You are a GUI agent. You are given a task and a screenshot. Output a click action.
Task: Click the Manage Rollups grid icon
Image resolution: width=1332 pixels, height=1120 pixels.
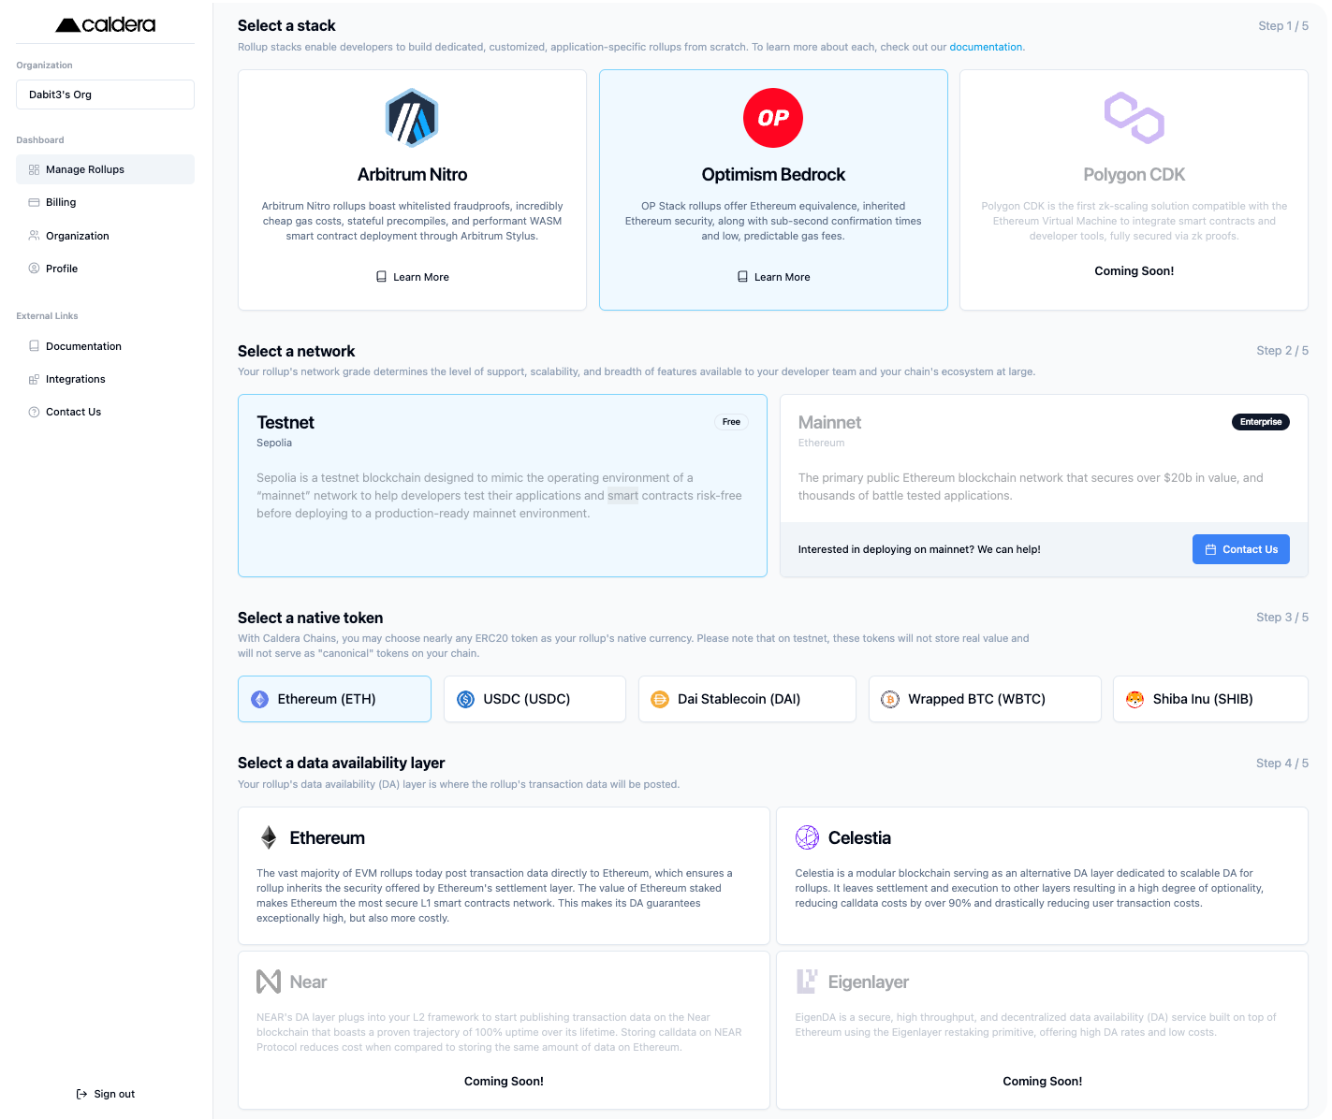34,169
